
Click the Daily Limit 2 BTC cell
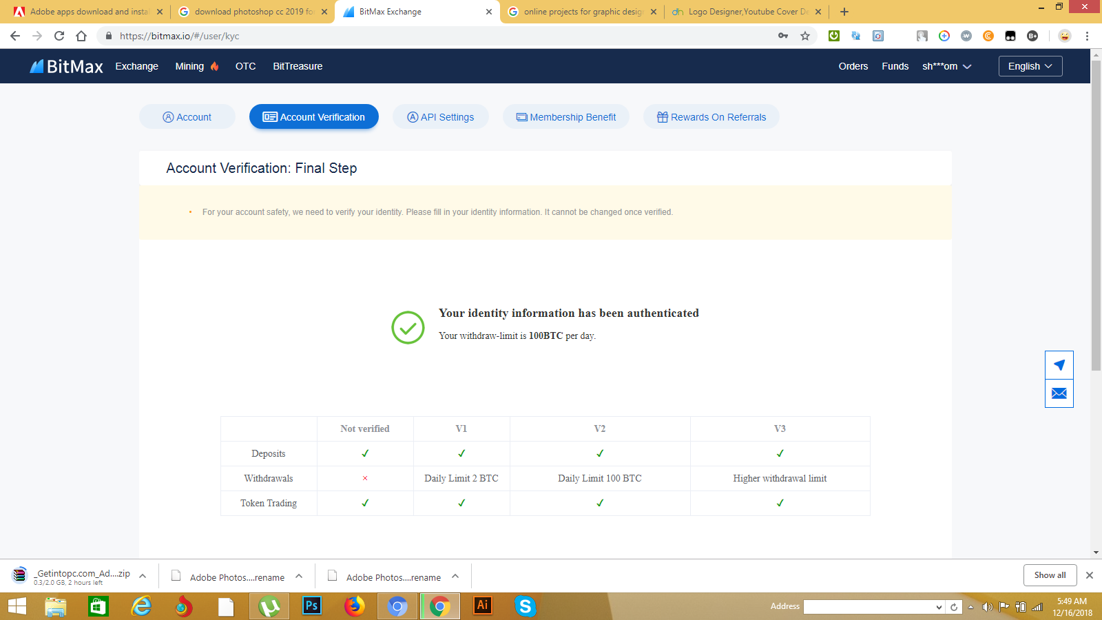pyautogui.click(x=461, y=478)
